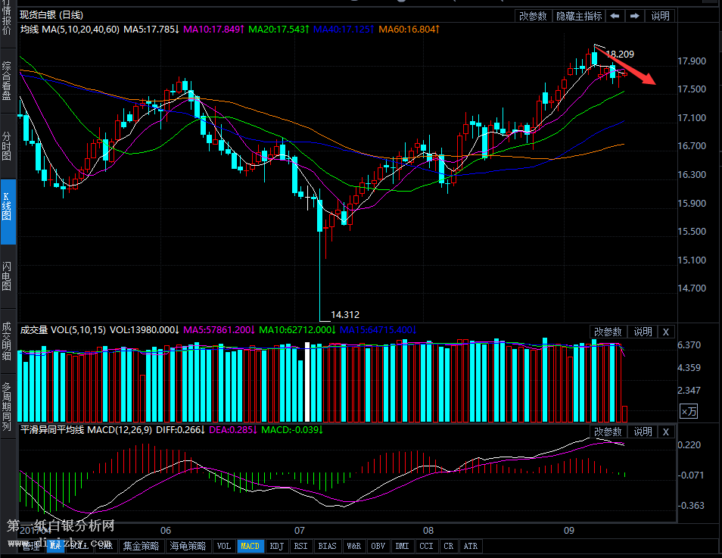Switch to the KDJ indicator tab
The width and height of the screenshot is (722, 558).
[277, 546]
